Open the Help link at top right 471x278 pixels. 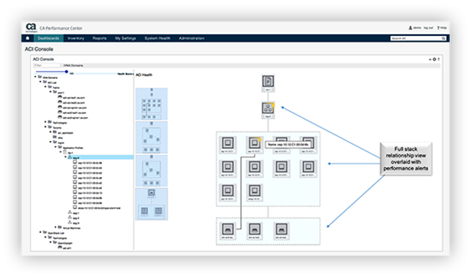coord(442,28)
